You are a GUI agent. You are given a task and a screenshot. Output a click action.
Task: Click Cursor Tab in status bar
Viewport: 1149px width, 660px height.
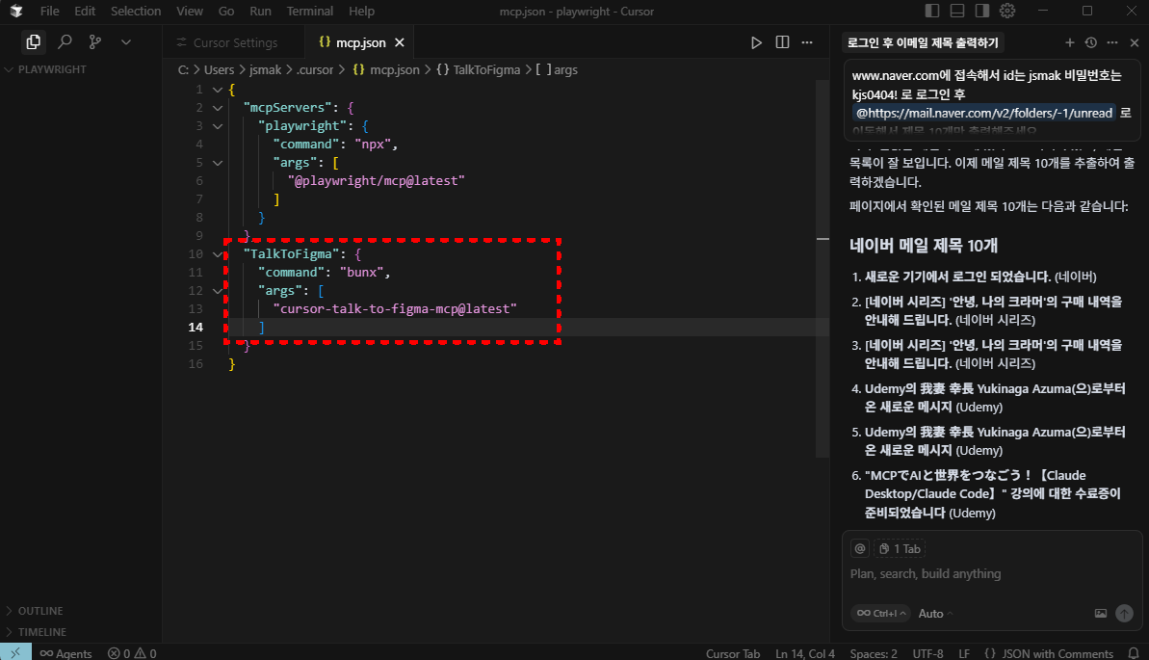pos(733,652)
